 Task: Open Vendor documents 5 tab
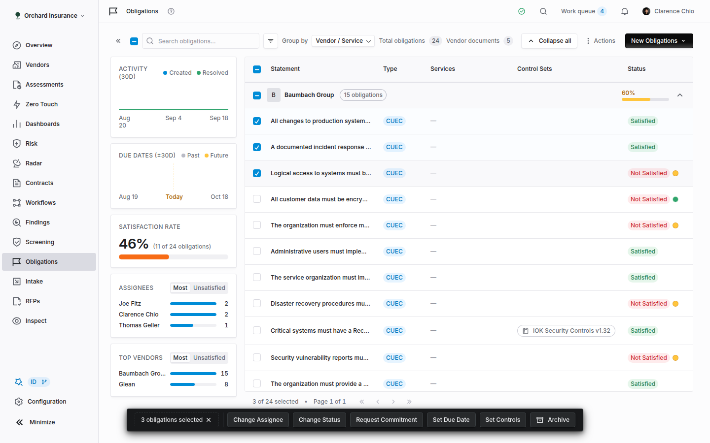pos(479,41)
